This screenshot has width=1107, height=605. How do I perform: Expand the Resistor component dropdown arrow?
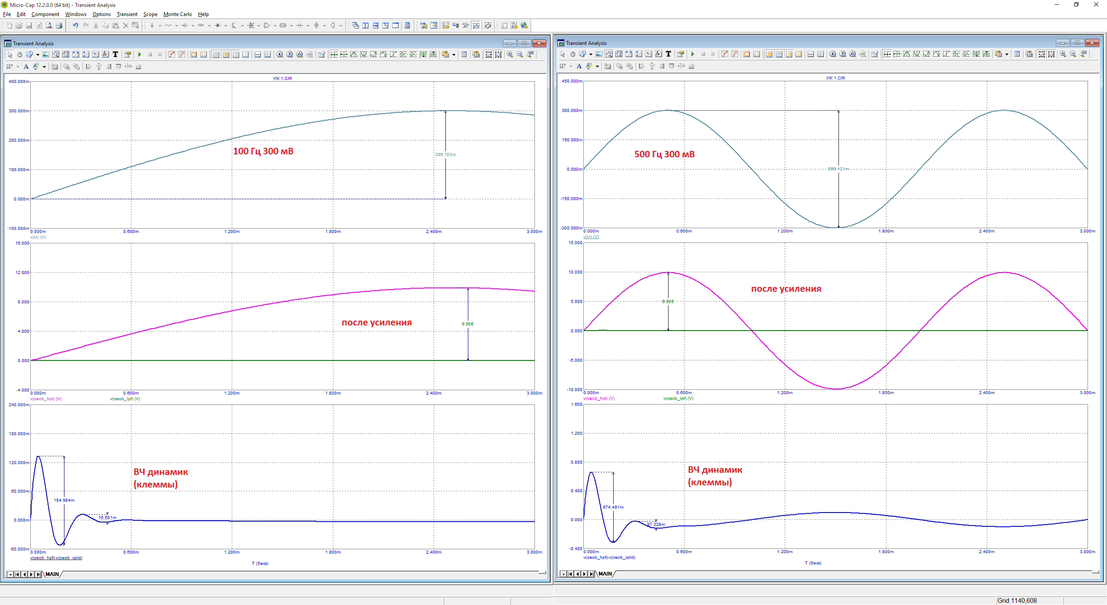point(176,26)
